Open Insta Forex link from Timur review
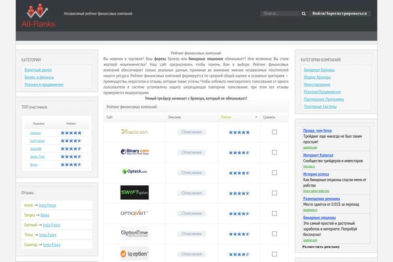The height and width of the screenshot is (262, 393). pyautogui.click(x=48, y=234)
